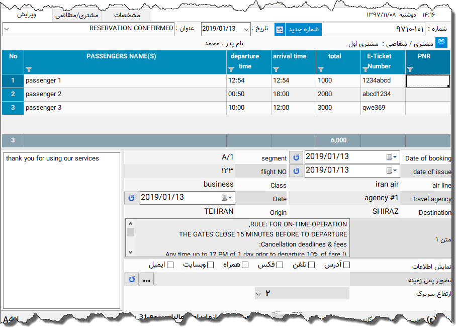Click the reset icon beside Date of booking
Viewport: 456px width, 328px height.
297,157
